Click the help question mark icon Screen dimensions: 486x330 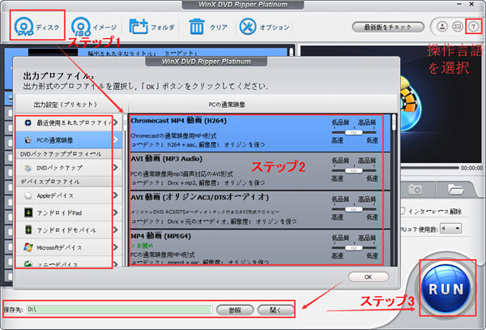[x=473, y=27]
